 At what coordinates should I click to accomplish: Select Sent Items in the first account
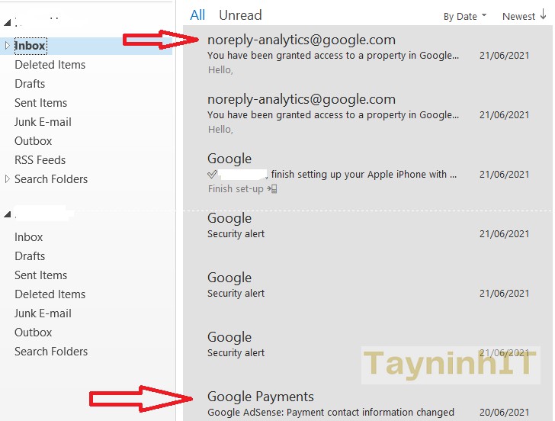[x=40, y=103]
